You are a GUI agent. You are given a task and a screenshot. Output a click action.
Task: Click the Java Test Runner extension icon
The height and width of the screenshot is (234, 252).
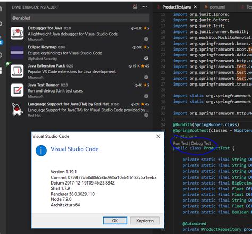(x=17, y=90)
